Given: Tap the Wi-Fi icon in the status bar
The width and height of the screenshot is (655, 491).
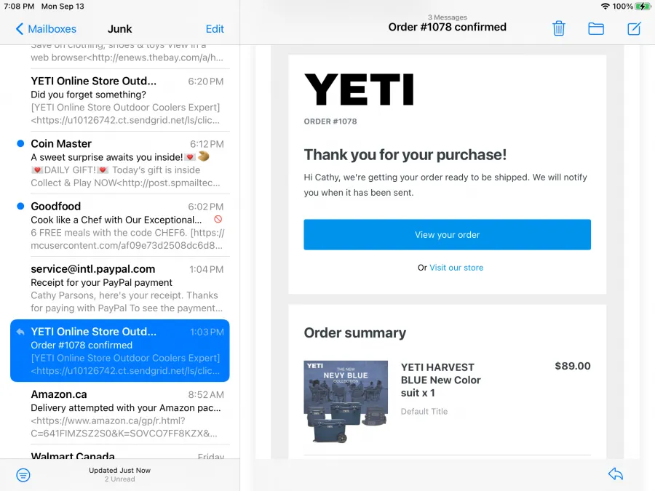Looking at the screenshot, I should coord(605,7).
